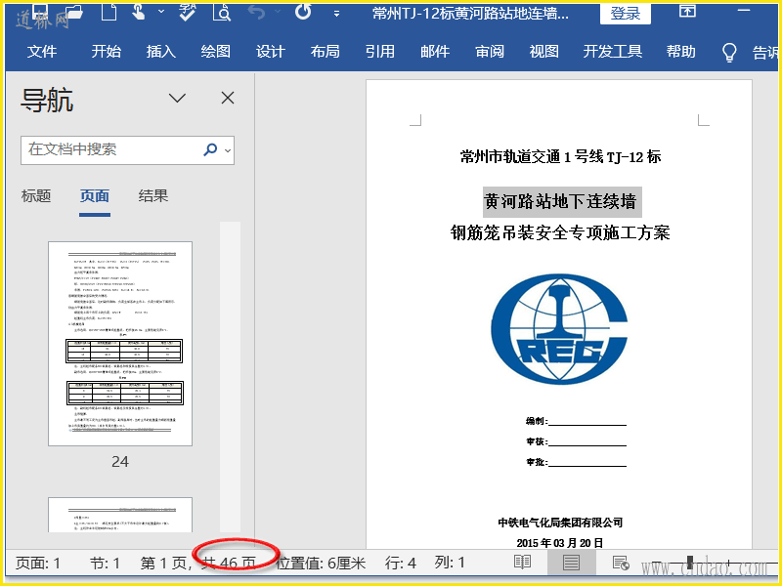Select the 页面 navigation tab
The image size is (782, 586).
point(95,196)
